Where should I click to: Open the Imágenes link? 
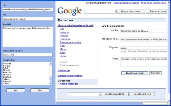click(x=65, y=32)
